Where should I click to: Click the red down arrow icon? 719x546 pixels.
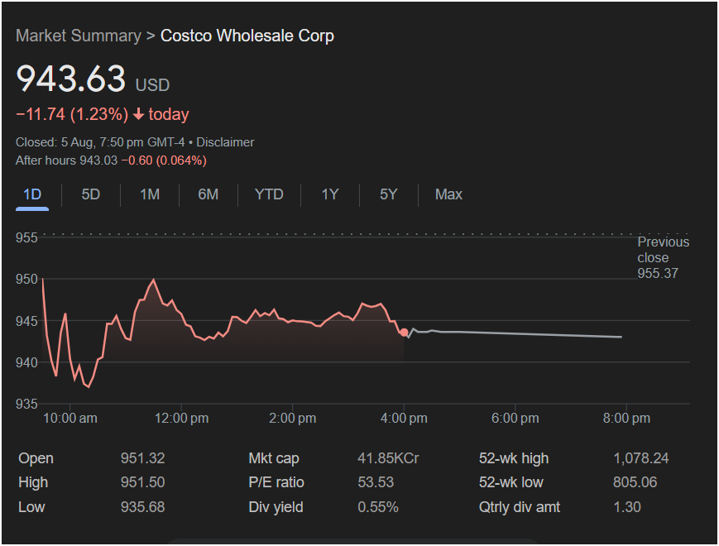(138, 114)
